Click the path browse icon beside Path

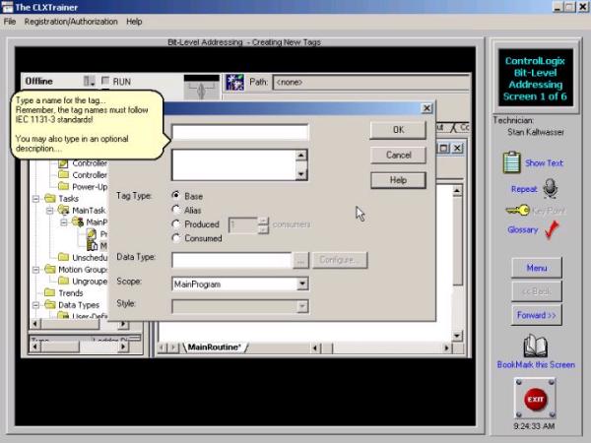coord(234,82)
